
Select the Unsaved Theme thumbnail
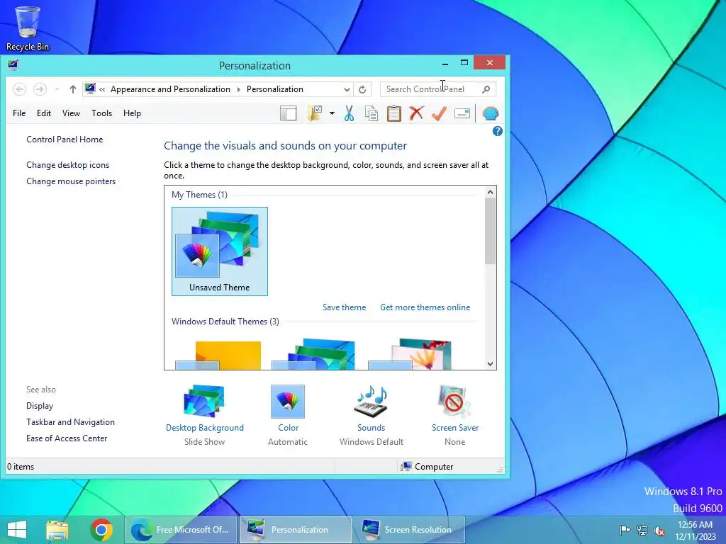click(x=220, y=251)
